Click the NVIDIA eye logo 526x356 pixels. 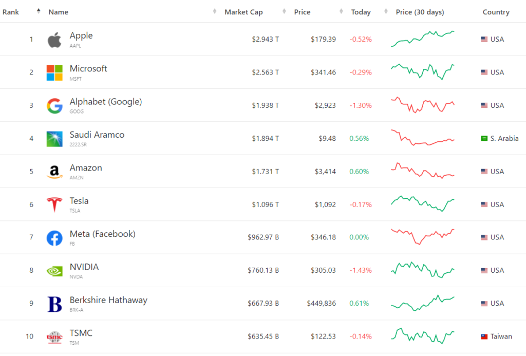tap(54, 271)
